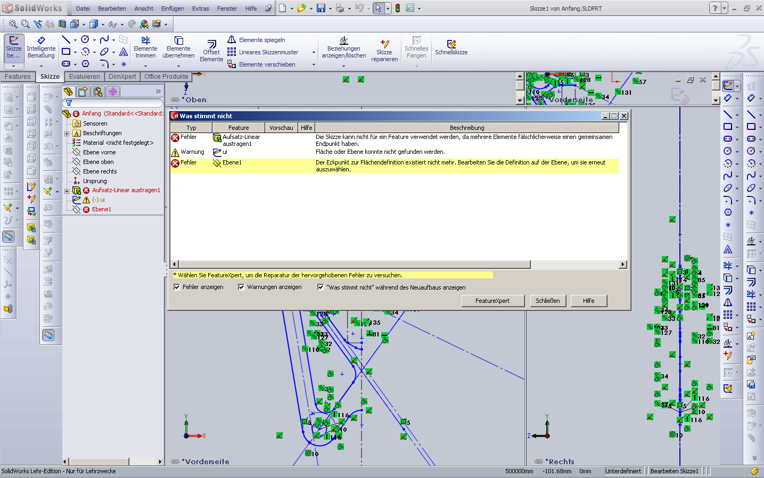Click the Elemente übernehmen tool icon

coord(179,40)
